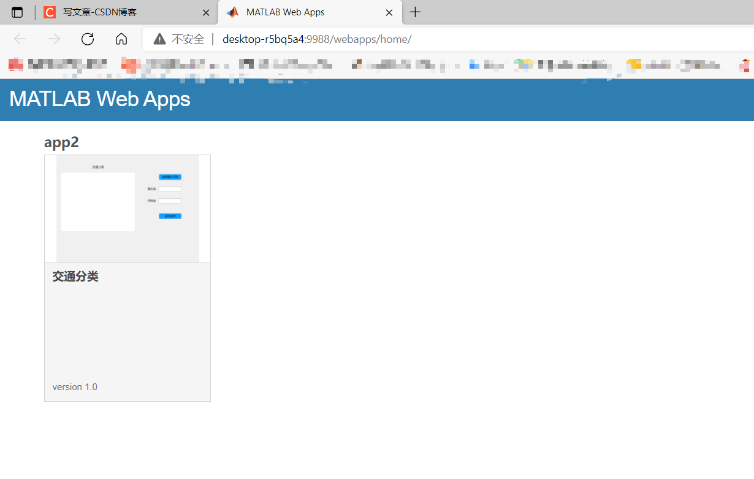The image size is (754, 479).
Task: Click CSDN favicon on first tab
Action: (x=50, y=12)
